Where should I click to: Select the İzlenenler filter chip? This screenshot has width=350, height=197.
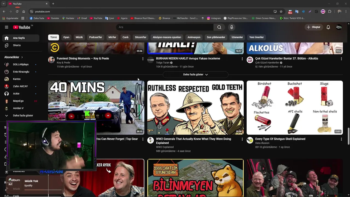point(237,37)
